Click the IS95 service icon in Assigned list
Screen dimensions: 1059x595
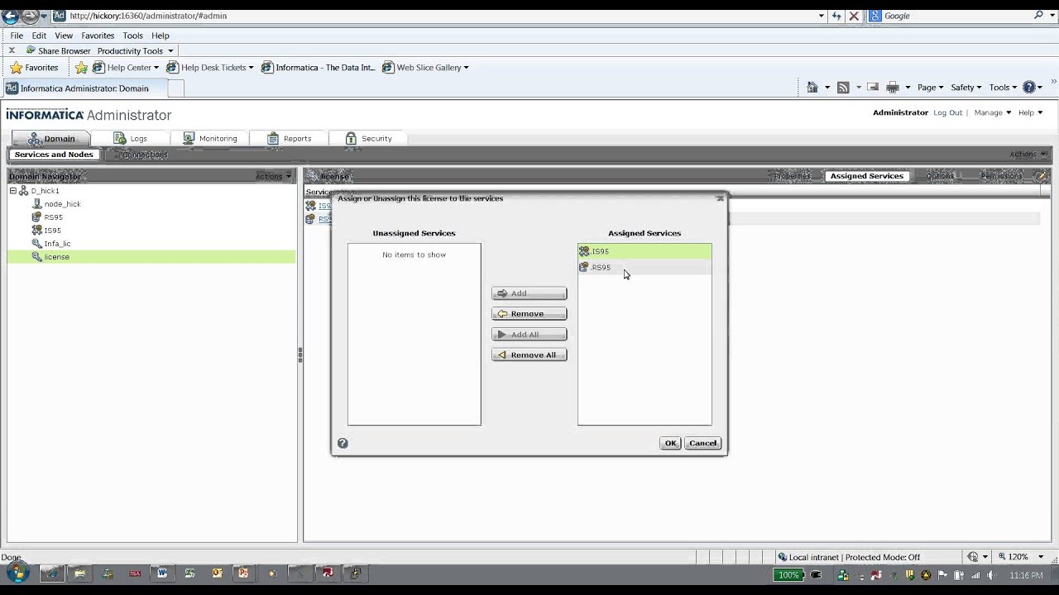pyautogui.click(x=584, y=251)
